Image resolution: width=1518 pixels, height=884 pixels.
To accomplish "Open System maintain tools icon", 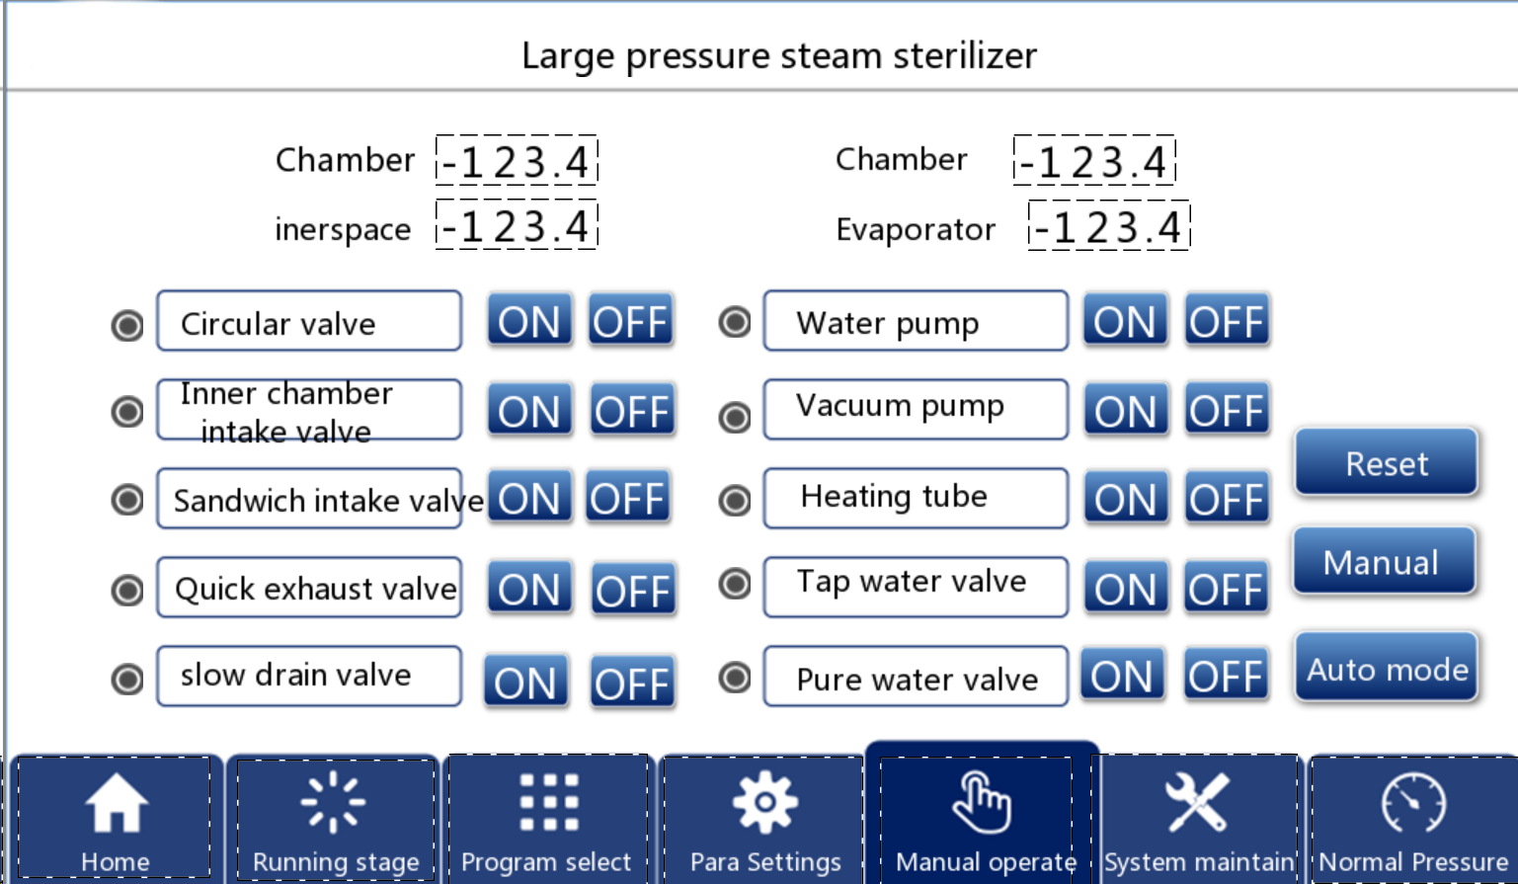I will point(1196,802).
